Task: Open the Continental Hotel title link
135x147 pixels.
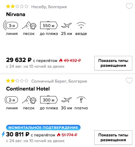Action: (28, 89)
